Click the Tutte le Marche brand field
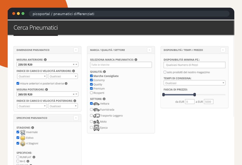Image resolution: width=242 pixels, height=165 pixels. pos(121,65)
